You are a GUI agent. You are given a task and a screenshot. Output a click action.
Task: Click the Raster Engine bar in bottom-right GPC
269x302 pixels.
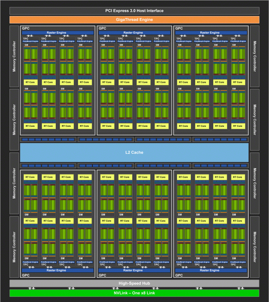(211, 270)
